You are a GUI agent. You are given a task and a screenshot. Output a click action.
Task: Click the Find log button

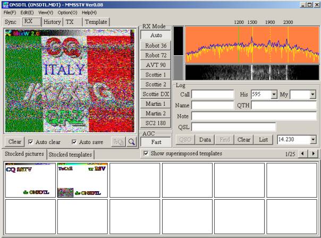pos(225,140)
